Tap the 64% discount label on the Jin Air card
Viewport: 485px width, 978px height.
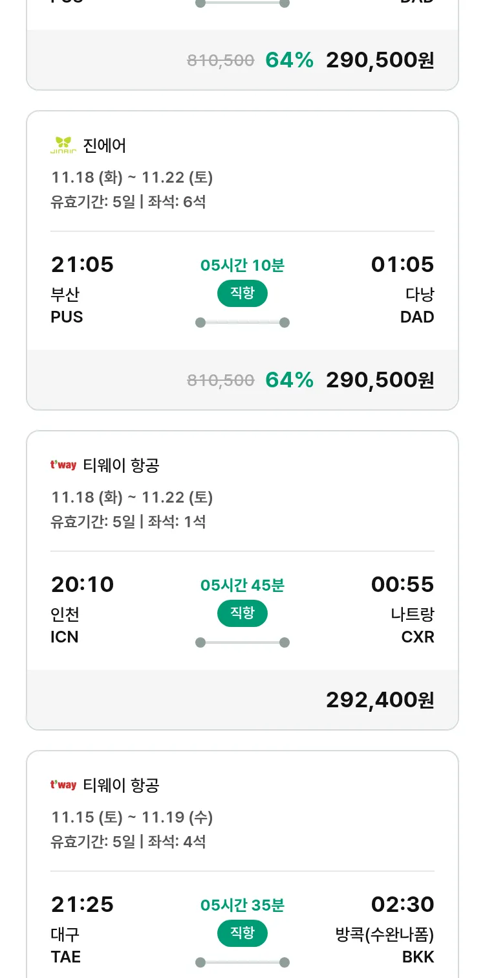click(289, 380)
